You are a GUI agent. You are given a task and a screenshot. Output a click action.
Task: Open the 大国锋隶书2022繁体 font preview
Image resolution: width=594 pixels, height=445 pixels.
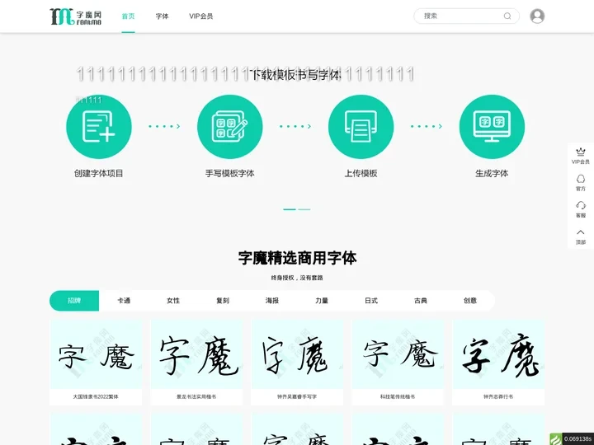(x=96, y=354)
